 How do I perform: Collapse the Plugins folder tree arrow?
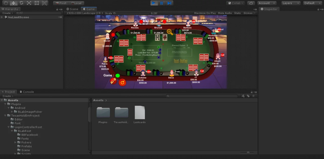point(5,104)
